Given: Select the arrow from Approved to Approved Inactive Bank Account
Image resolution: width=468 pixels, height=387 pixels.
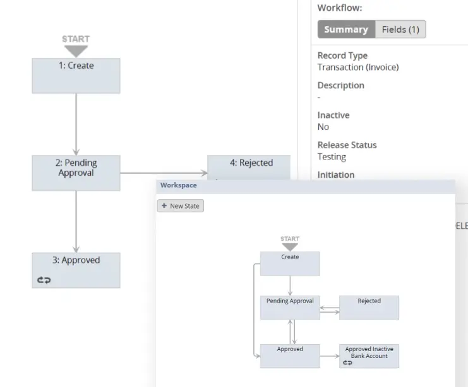Looking at the screenshot, I should coord(329,357).
